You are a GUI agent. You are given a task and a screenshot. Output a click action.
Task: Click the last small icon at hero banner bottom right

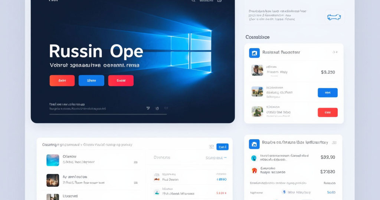(166, 108)
